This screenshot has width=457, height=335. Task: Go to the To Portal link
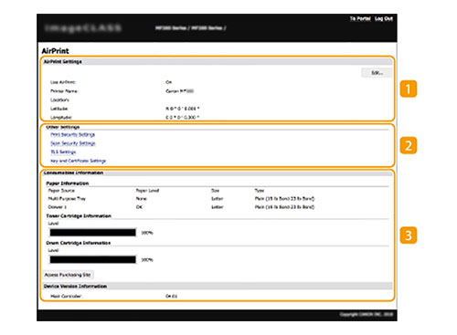tap(360, 19)
